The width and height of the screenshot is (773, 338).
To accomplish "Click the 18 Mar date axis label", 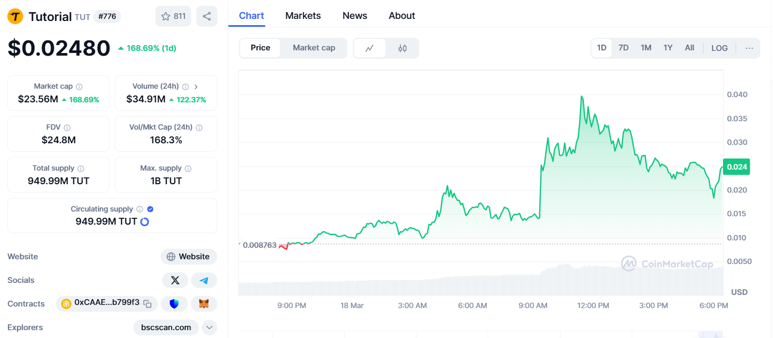I will pyautogui.click(x=352, y=305).
